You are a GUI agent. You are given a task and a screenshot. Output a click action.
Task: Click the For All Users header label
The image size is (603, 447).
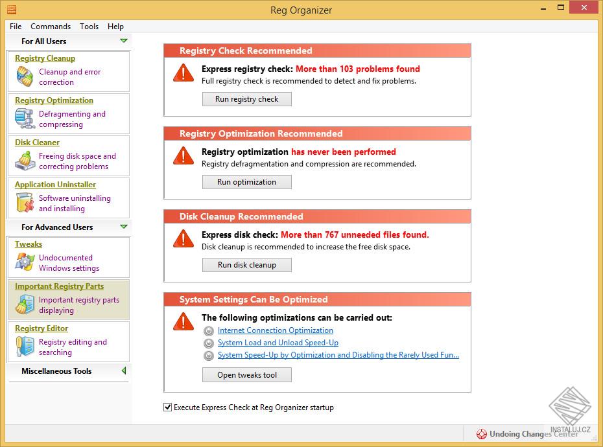point(44,41)
